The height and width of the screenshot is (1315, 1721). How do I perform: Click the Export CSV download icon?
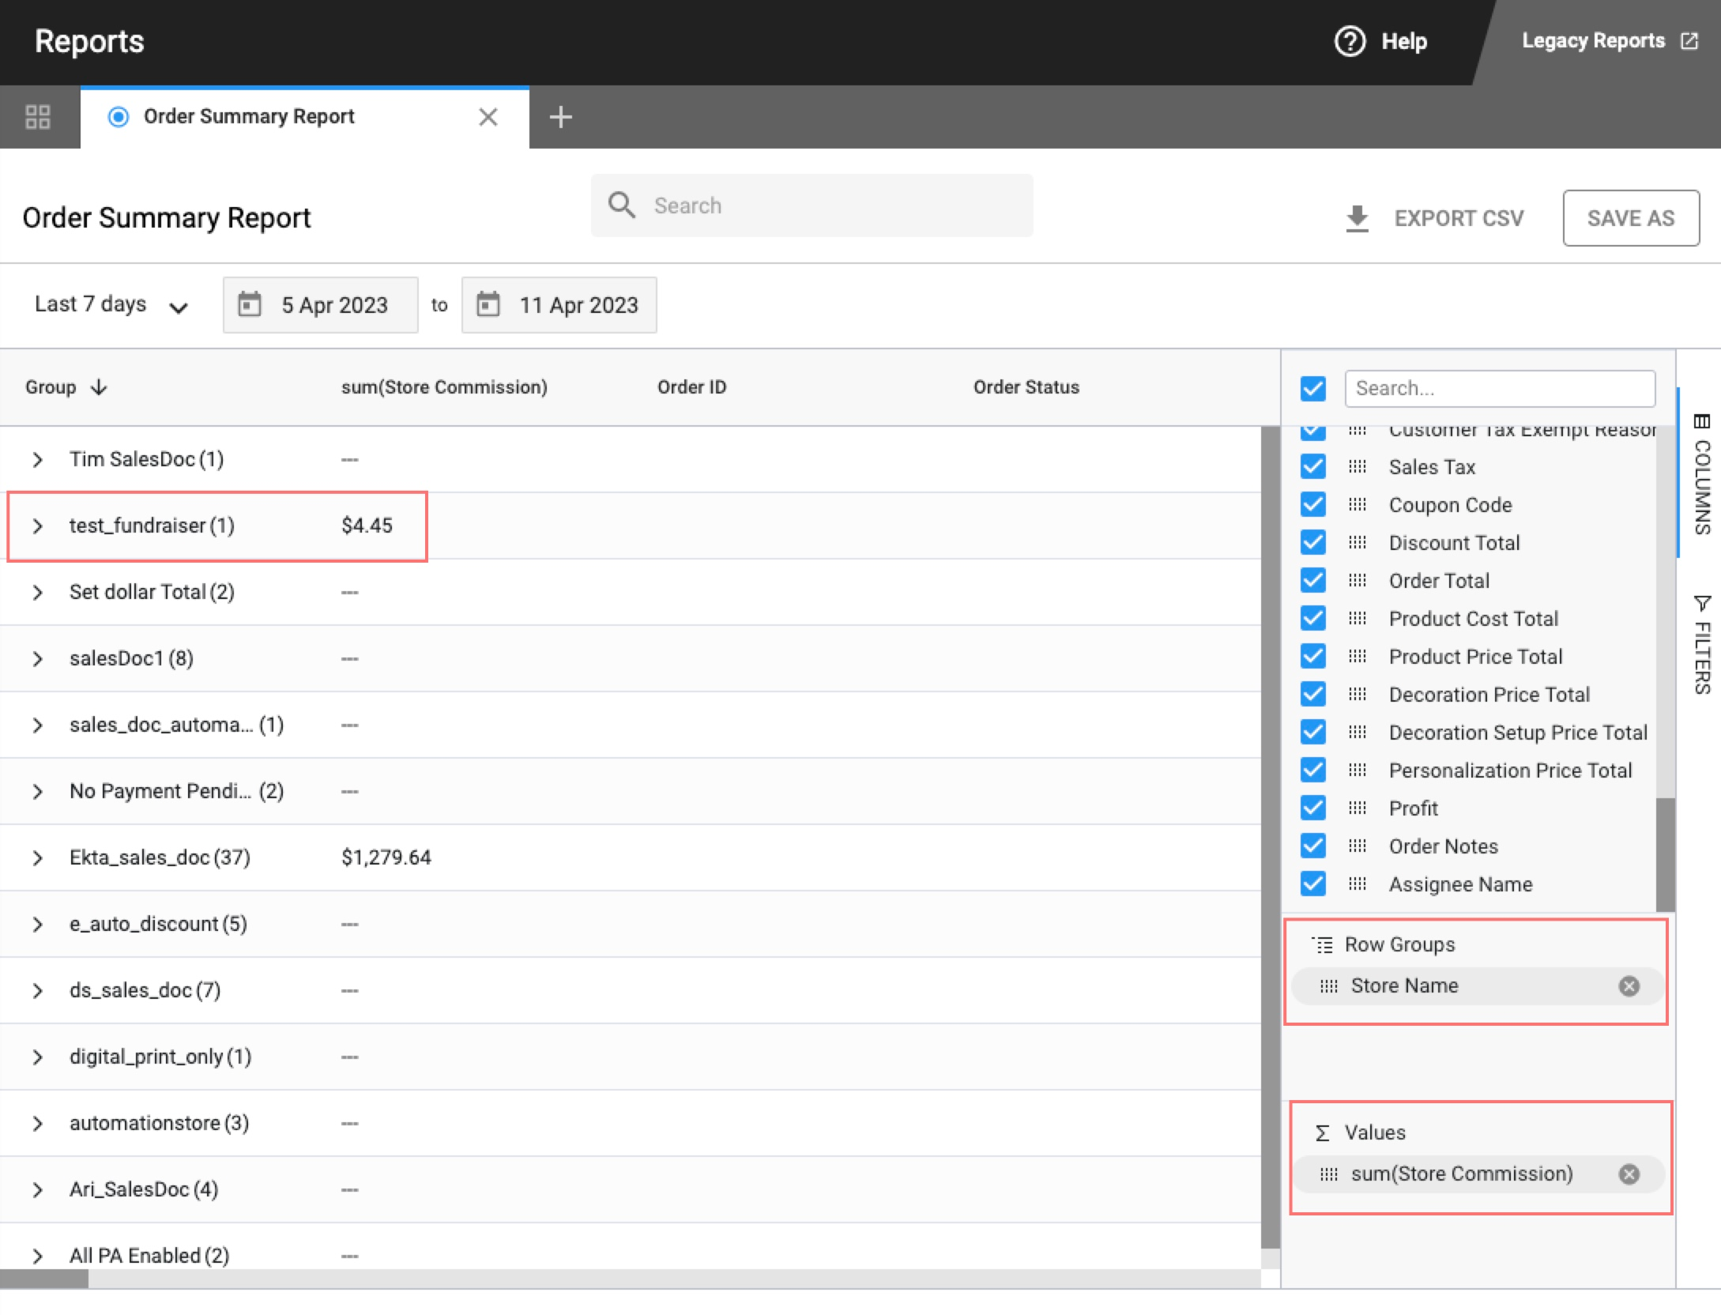pos(1357,218)
